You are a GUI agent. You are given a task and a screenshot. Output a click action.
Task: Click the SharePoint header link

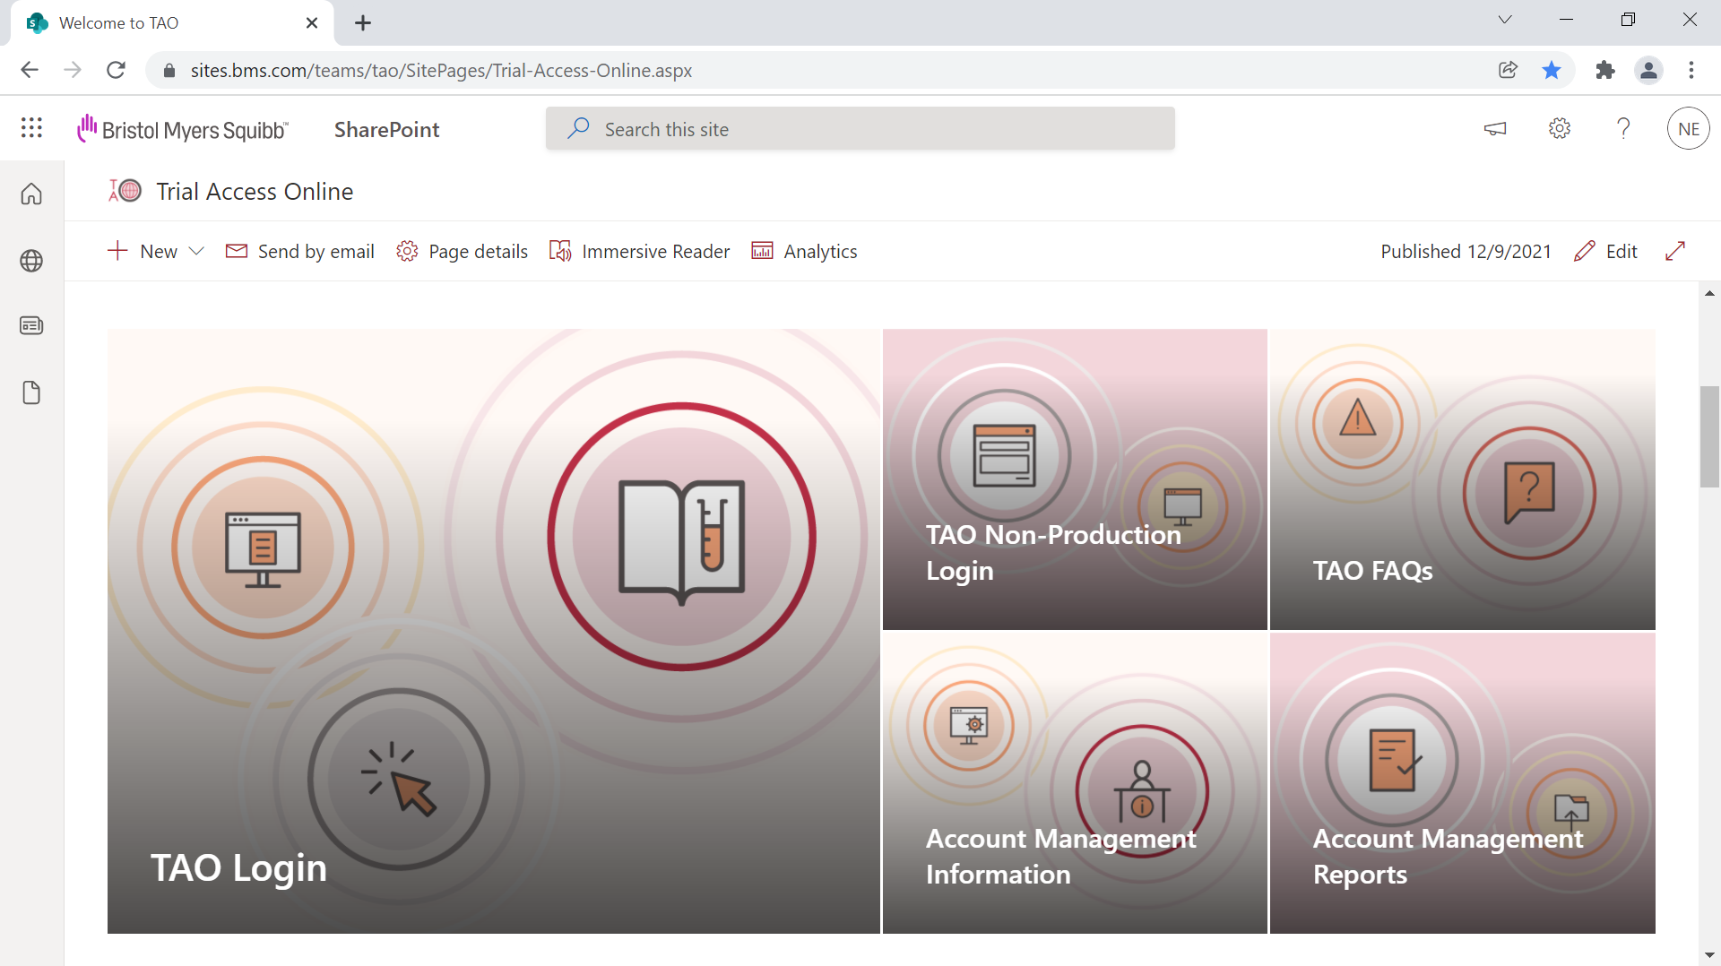point(386,129)
